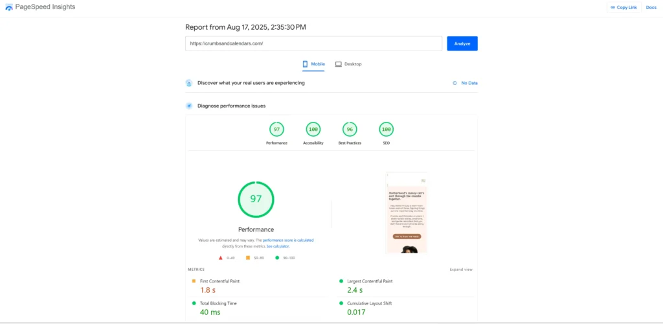The image size is (663, 324).
Task: Click the green circle 90–100 legend icon
Action: pyautogui.click(x=277, y=258)
